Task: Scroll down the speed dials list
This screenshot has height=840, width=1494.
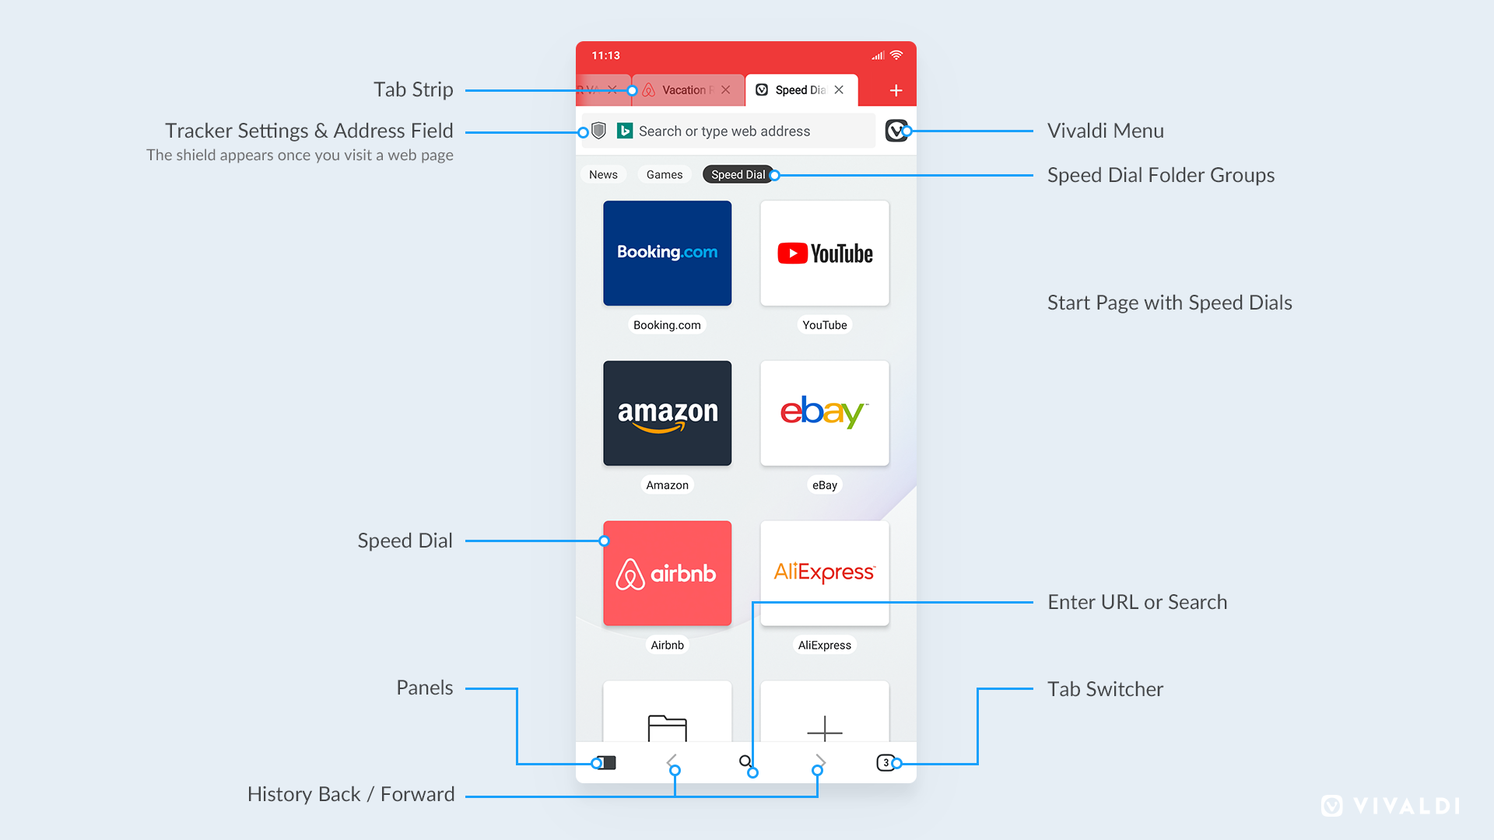Action: 747,461
